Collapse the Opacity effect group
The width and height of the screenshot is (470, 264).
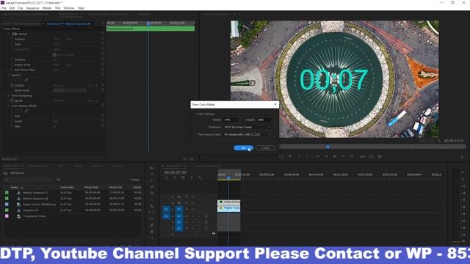coord(9,75)
